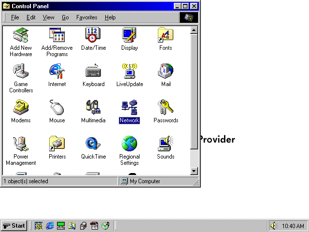The width and height of the screenshot is (309, 232).
Task: Click the highlighted Network icon
Action: click(x=129, y=107)
